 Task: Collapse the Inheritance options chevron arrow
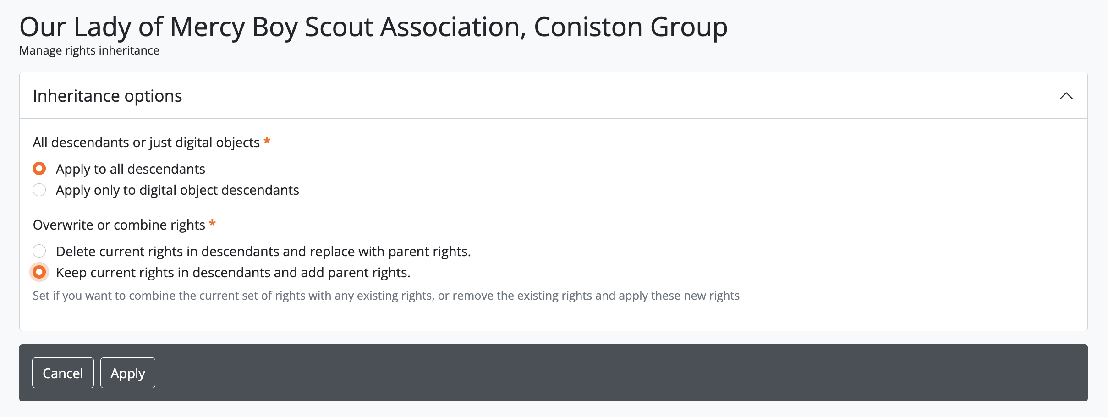click(x=1066, y=96)
